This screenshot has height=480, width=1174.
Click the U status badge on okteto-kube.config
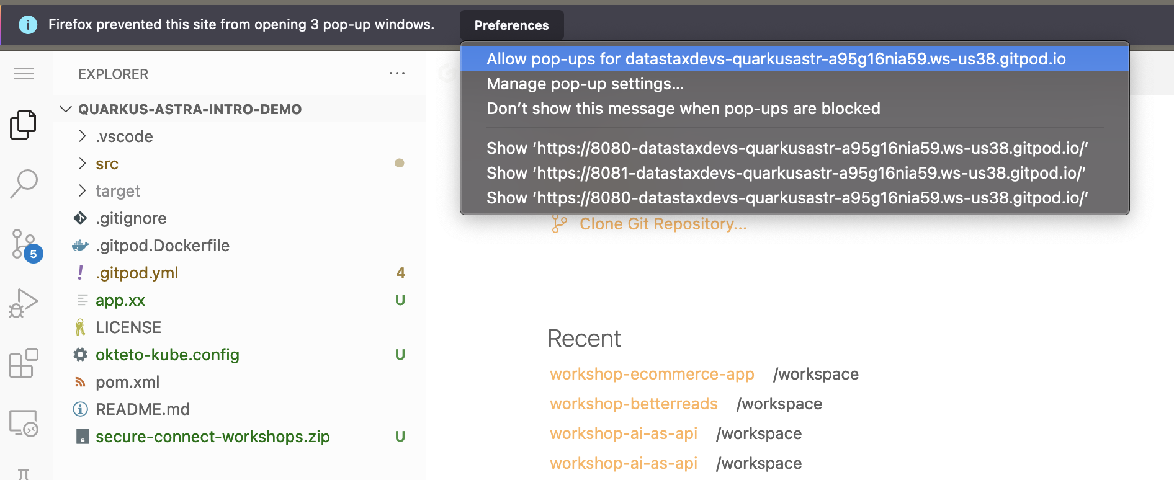pyautogui.click(x=400, y=355)
